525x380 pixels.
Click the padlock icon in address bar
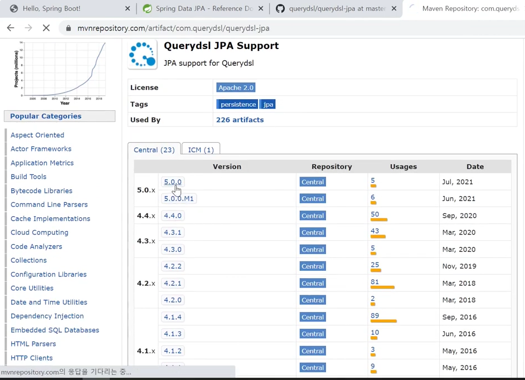(69, 28)
